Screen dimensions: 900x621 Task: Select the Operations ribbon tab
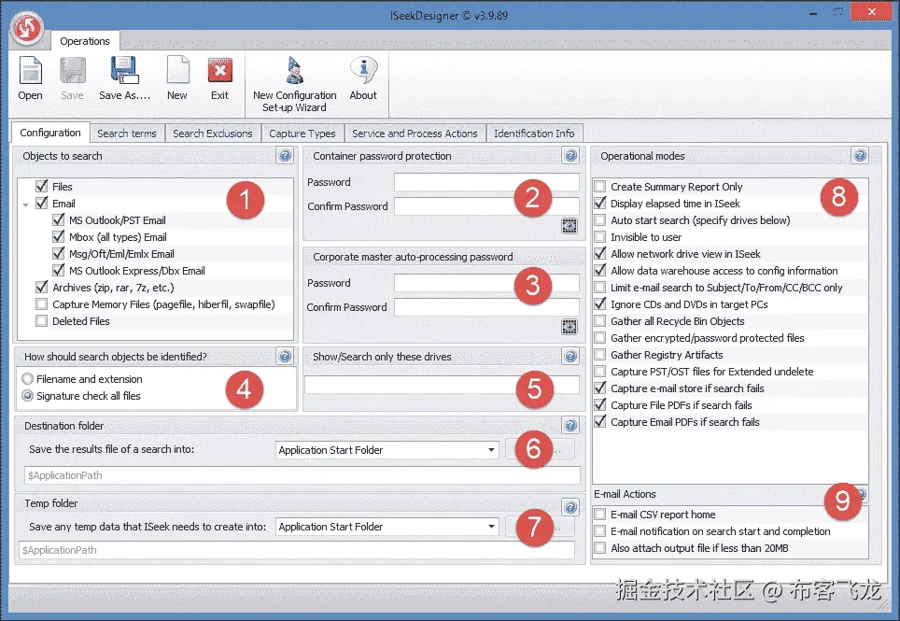(x=85, y=41)
